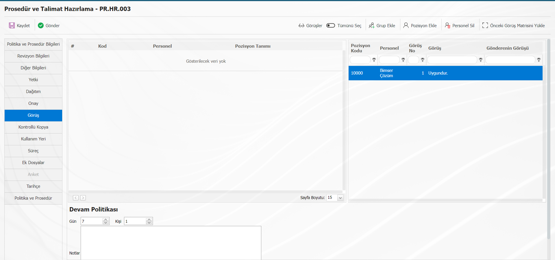Sort by left grid Personel header
The image size is (555, 260).
click(162, 46)
